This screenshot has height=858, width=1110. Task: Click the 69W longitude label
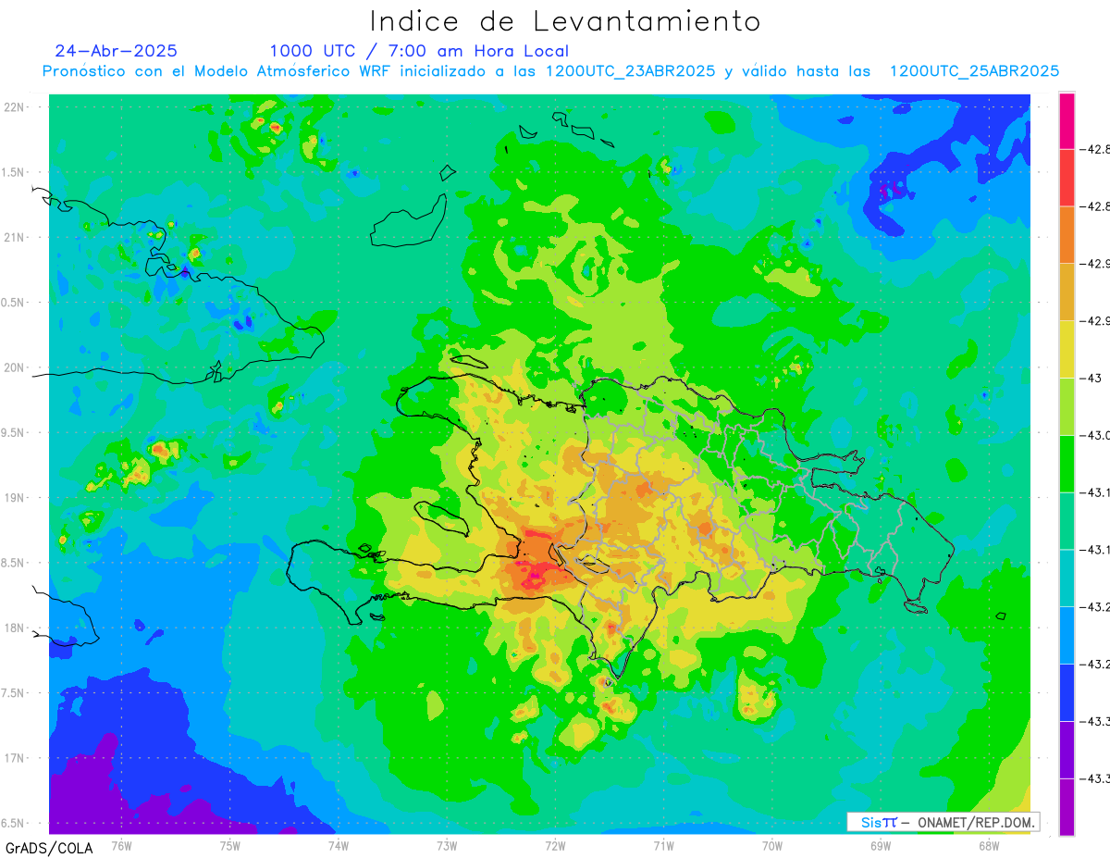(880, 845)
